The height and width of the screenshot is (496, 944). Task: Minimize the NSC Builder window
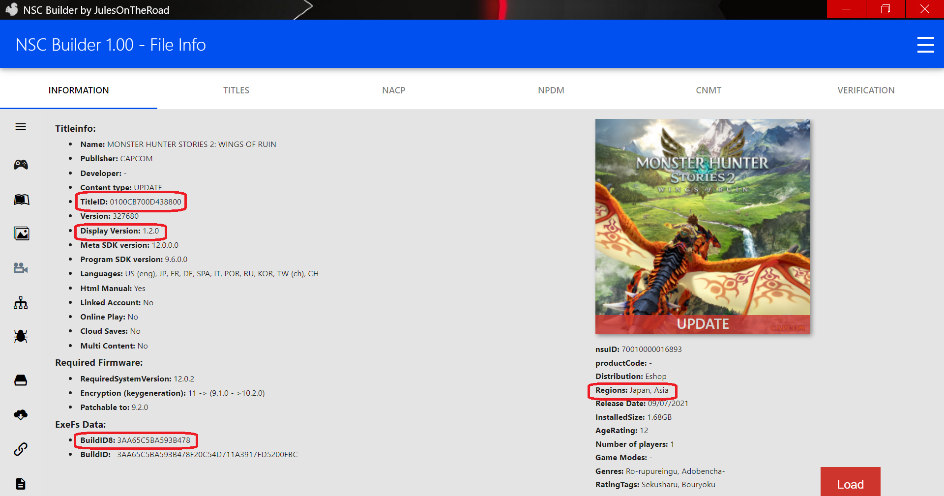tap(846, 9)
